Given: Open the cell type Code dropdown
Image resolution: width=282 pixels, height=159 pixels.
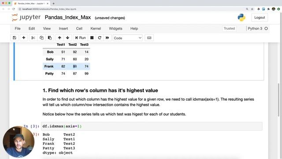Looking at the screenshot, I should [127, 38].
